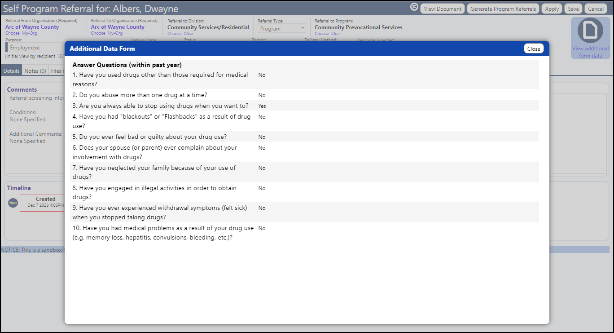This screenshot has height=333, width=614.
Task: Click question 4 about blackouts or flashbacks
Action: click(x=162, y=121)
